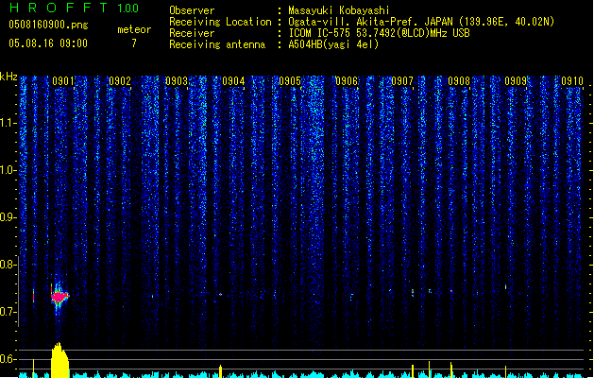Click the Receiving antenna label
The image size is (594, 378).
pyautogui.click(x=217, y=44)
